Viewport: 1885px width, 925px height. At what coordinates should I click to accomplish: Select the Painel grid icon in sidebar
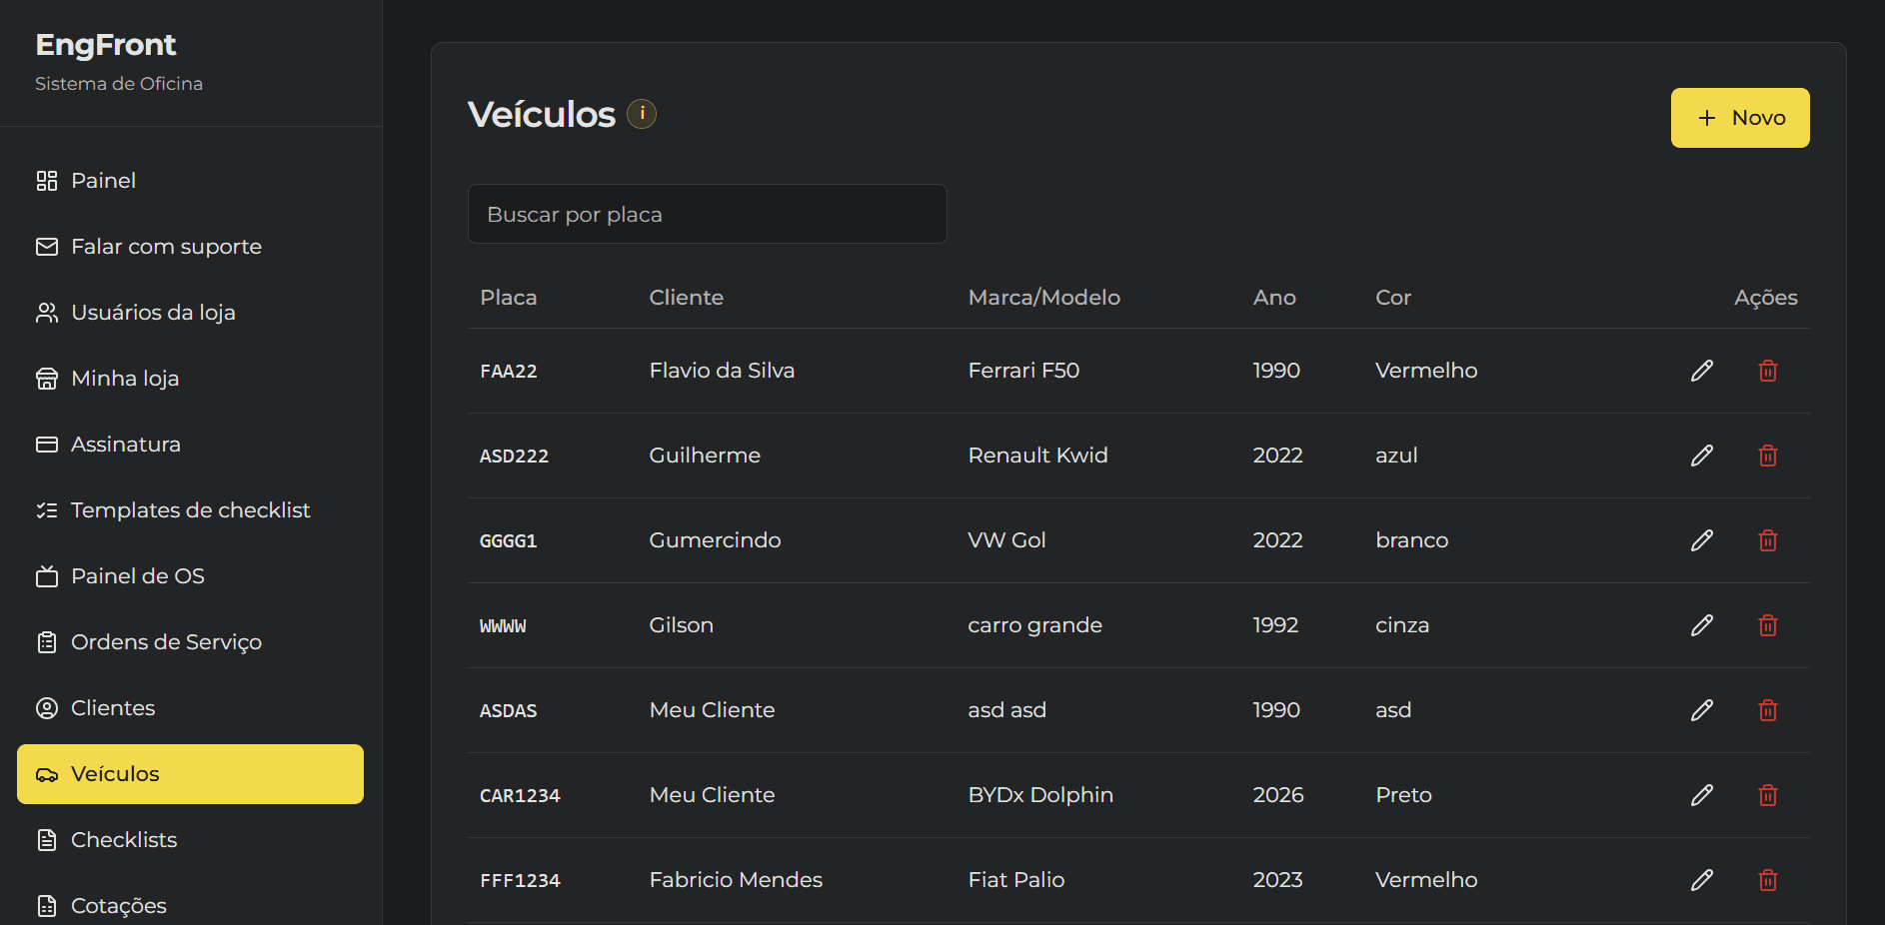point(46,181)
